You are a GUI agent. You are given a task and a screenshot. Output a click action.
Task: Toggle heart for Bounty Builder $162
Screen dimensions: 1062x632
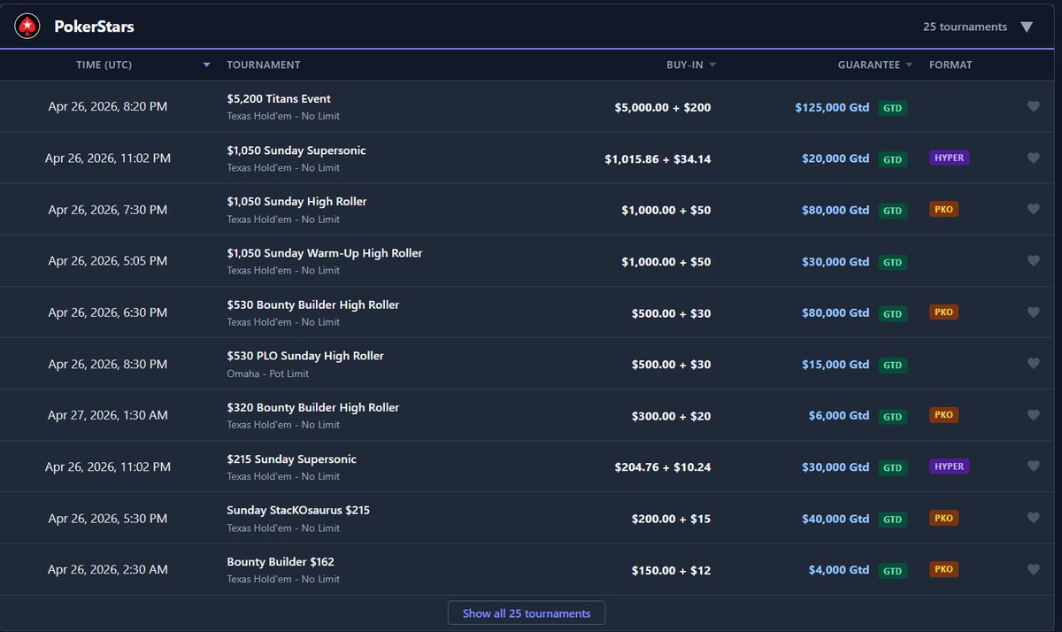click(x=1033, y=568)
